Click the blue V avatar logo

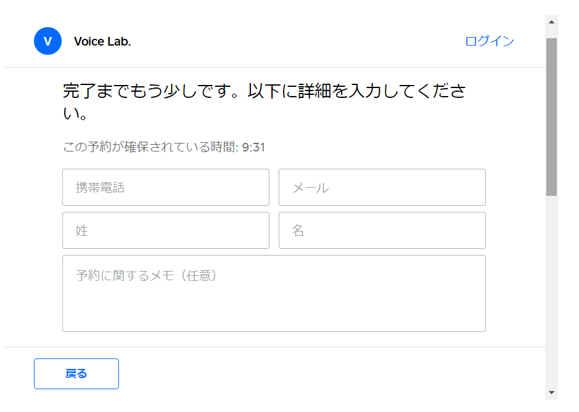[47, 41]
